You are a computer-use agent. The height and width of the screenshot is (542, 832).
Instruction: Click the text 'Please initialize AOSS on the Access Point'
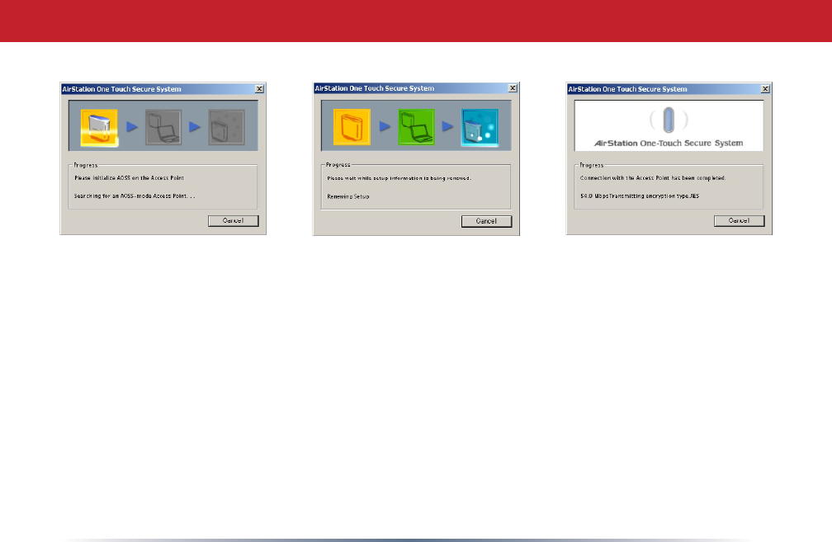(129, 177)
